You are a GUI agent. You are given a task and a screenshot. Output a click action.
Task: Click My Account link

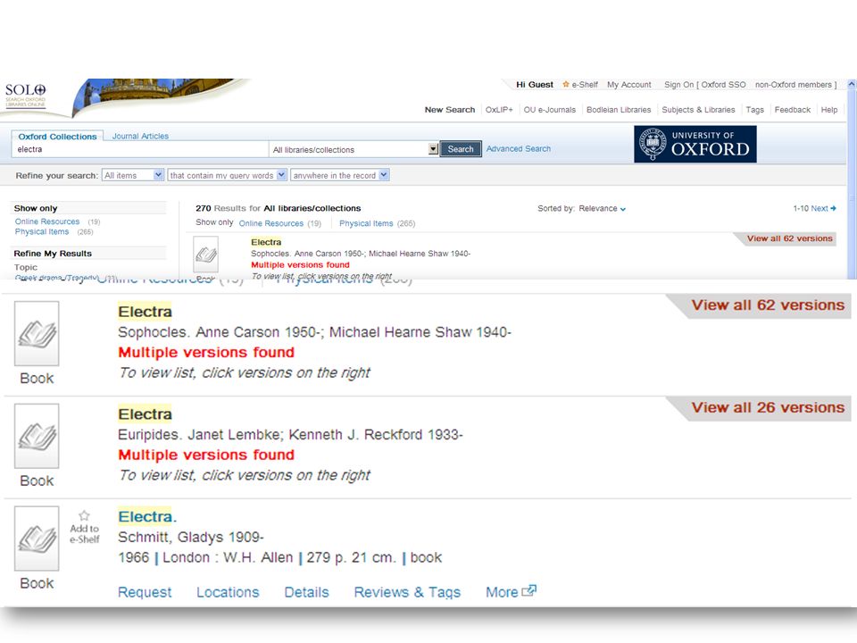coord(629,85)
